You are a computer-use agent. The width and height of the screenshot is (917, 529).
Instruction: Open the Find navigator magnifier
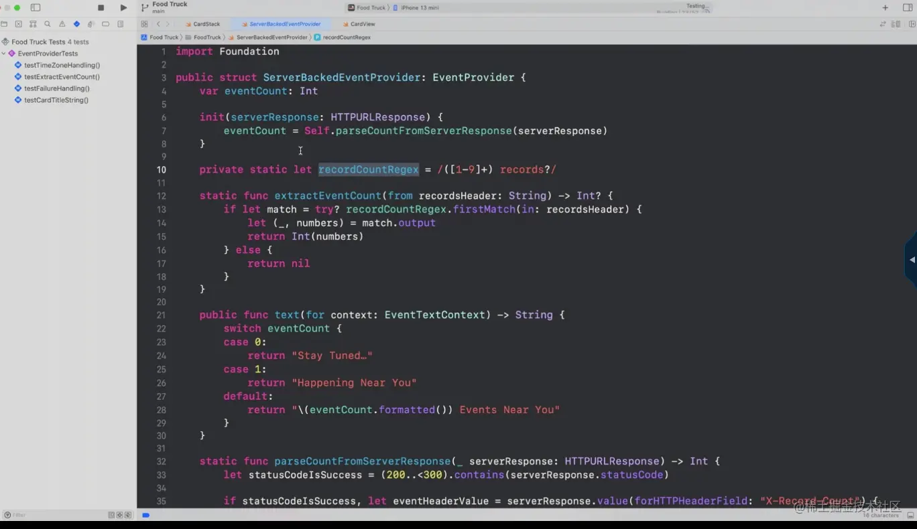click(48, 24)
